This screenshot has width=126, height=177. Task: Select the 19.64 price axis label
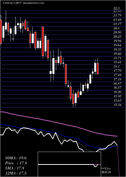point(117,45)
